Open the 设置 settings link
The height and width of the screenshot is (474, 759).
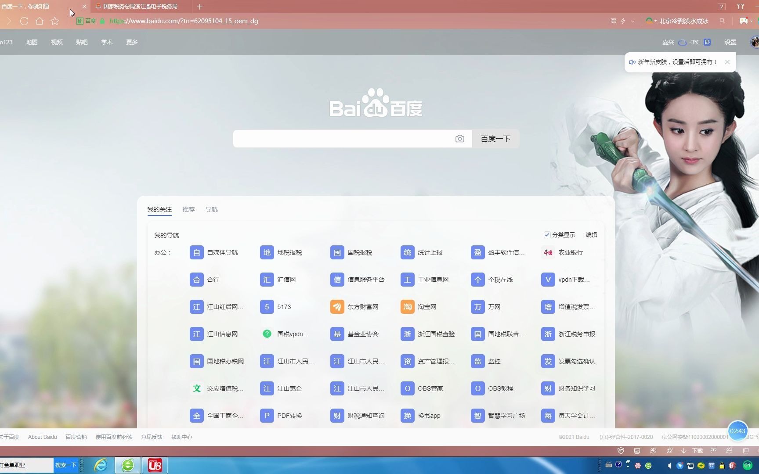[x=730, y=42]
